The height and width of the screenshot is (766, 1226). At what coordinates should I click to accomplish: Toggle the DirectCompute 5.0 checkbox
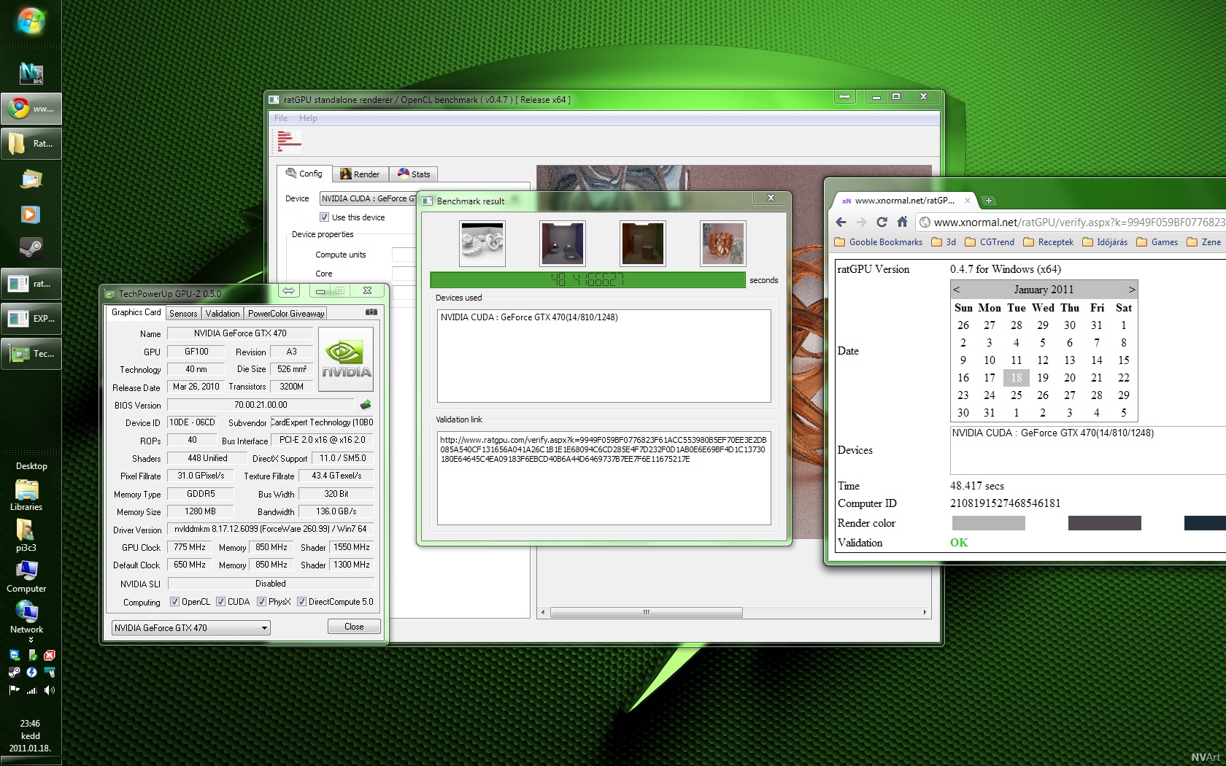301,602
